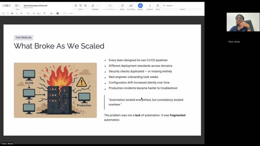Open the sidebar View menu button
Image resolution: width=260 pixels, height=146 pixels.
point(17,6)
